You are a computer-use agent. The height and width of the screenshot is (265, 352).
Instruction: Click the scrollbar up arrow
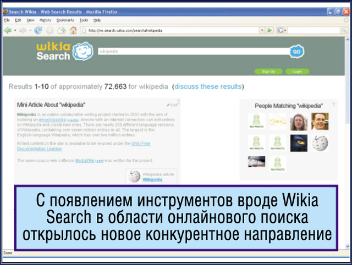click(x=348, y=40)
